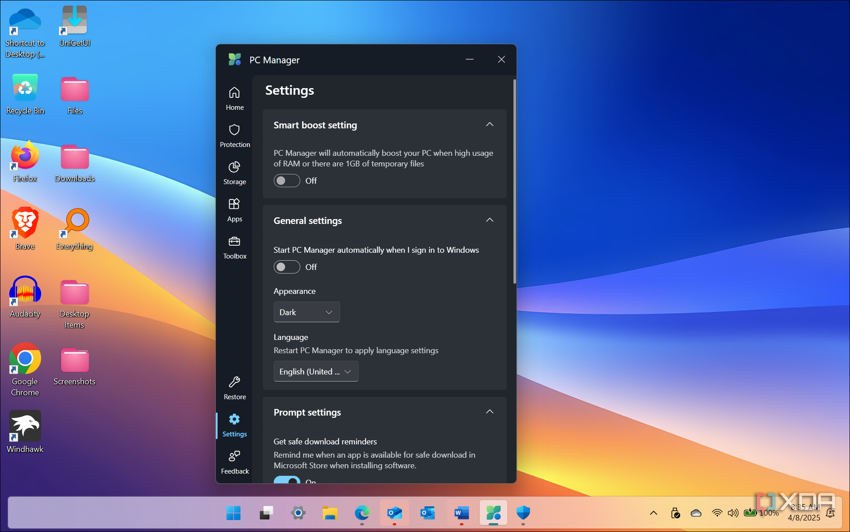Open Task View from the taskbar
This screenshot has width=850, height=532.
pos(266,513)
